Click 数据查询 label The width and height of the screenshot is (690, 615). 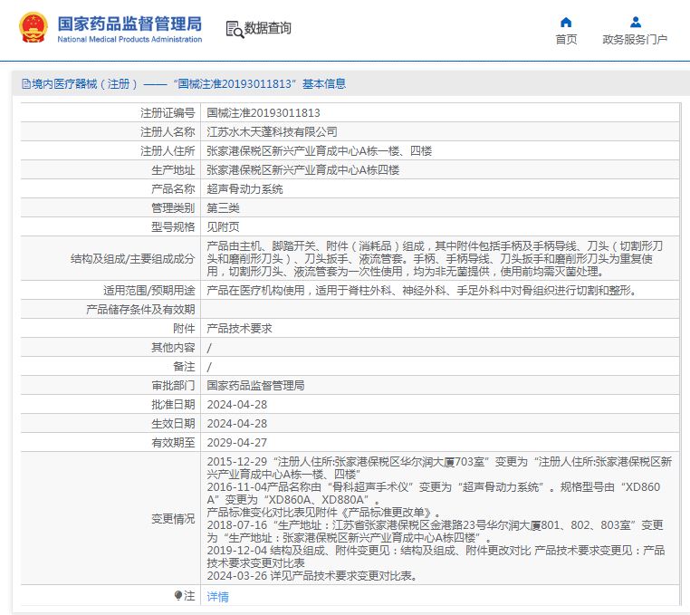(x=267, y=28)
